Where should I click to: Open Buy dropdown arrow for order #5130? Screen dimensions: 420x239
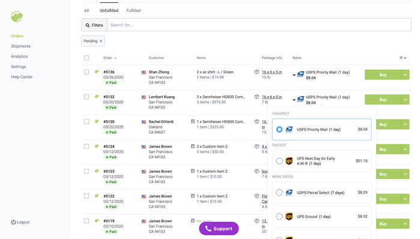tap(405, 124)
